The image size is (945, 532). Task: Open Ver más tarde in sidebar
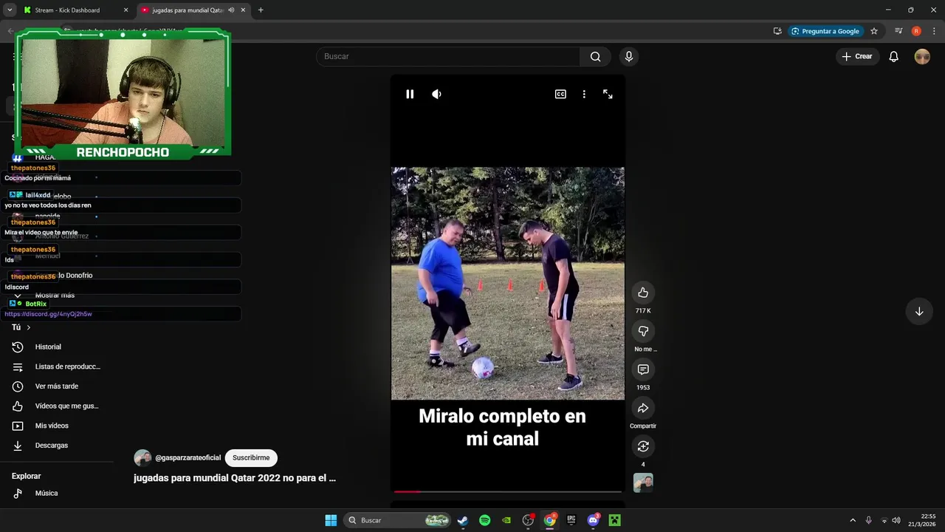(57, 386)
